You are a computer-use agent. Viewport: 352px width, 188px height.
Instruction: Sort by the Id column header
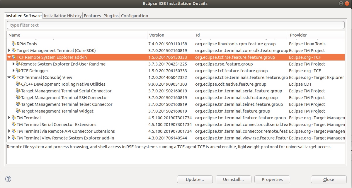[x=241, y=35]
